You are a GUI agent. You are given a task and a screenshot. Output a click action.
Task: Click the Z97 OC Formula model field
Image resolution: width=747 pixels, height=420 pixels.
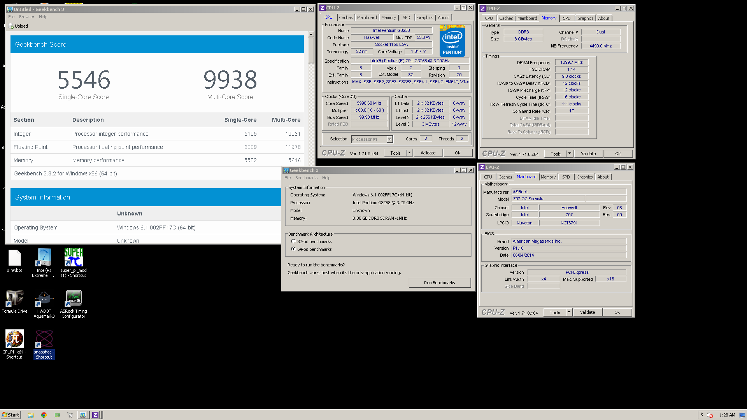pos(548,199)
